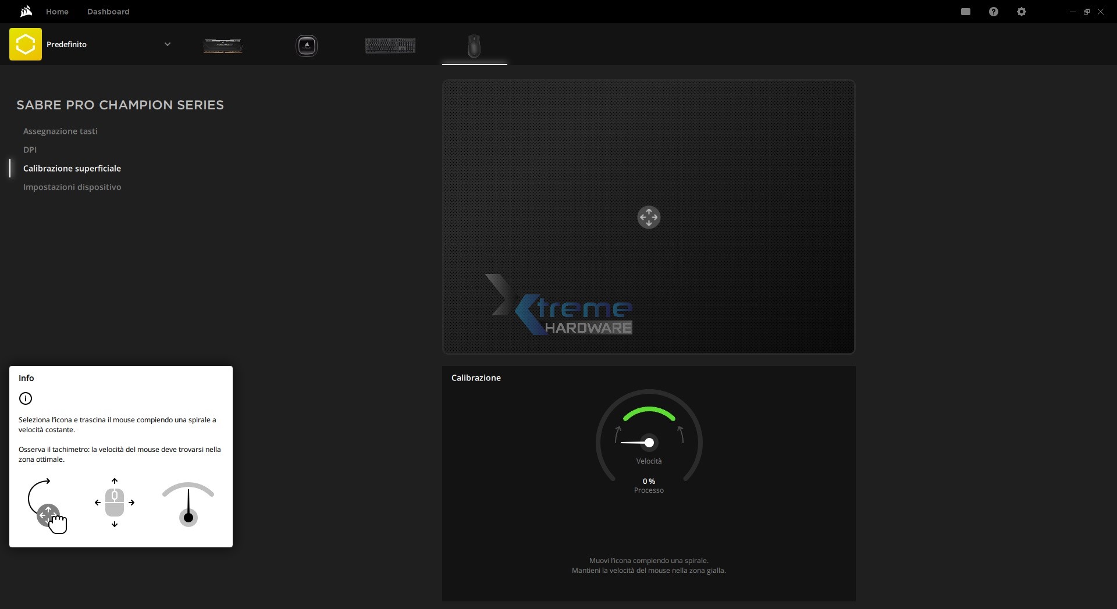The height and width of the screenshot is (609, 1117).
Task: Select the keyboard device icon
Action: click(390, 45)
